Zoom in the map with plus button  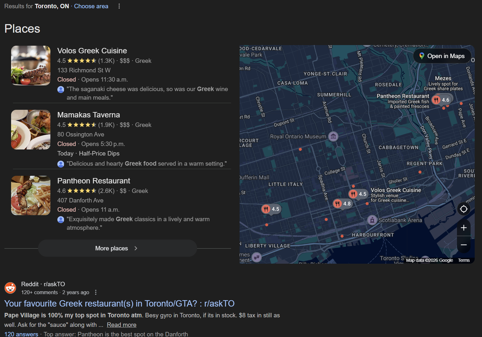pyautogui.click(x=464, y=228)
